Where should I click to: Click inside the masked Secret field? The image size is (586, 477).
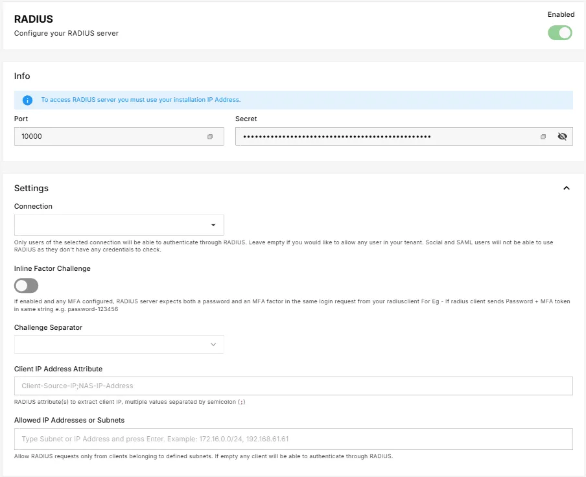(382, 137)
